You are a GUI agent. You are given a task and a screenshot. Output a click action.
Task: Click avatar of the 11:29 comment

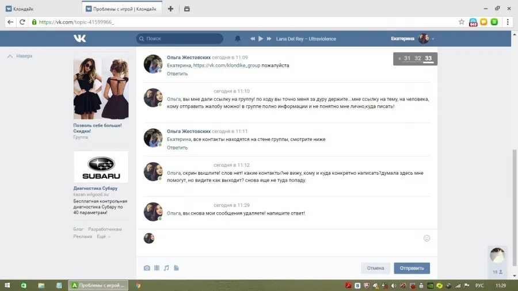click(x=153, y=212)
